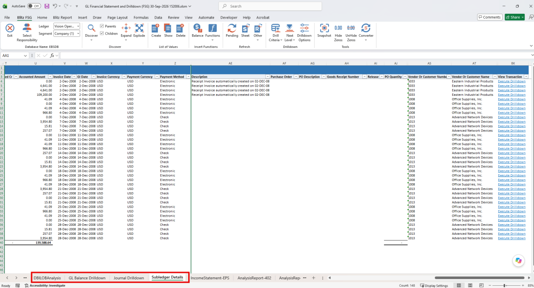Click Delete list of values icon

coord(181,28)
